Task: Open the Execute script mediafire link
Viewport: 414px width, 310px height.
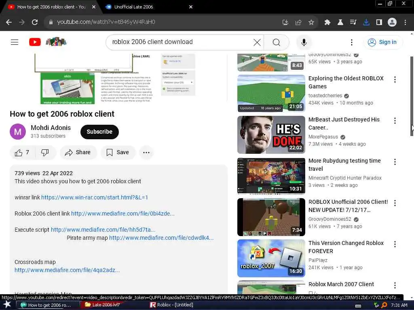Action: (103, 230)
